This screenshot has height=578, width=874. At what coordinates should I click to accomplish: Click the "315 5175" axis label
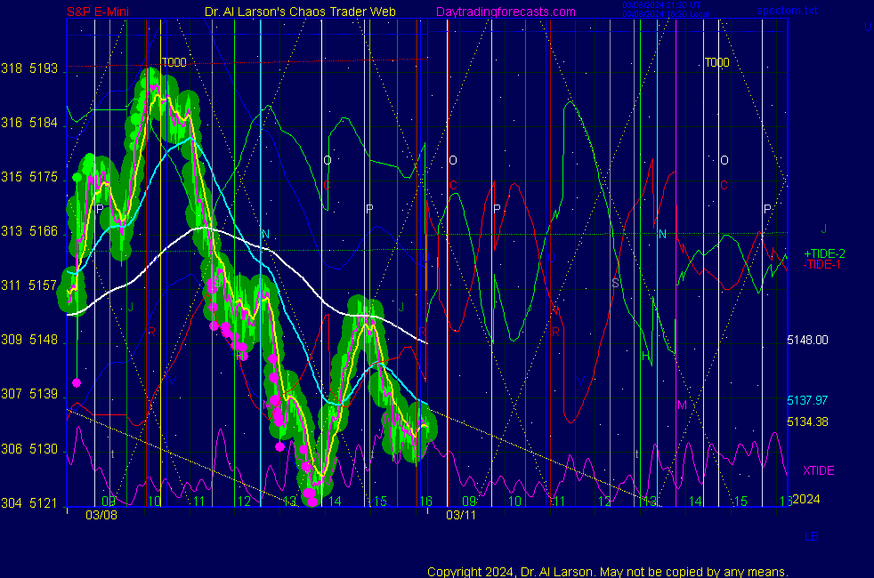pos(29,177)
